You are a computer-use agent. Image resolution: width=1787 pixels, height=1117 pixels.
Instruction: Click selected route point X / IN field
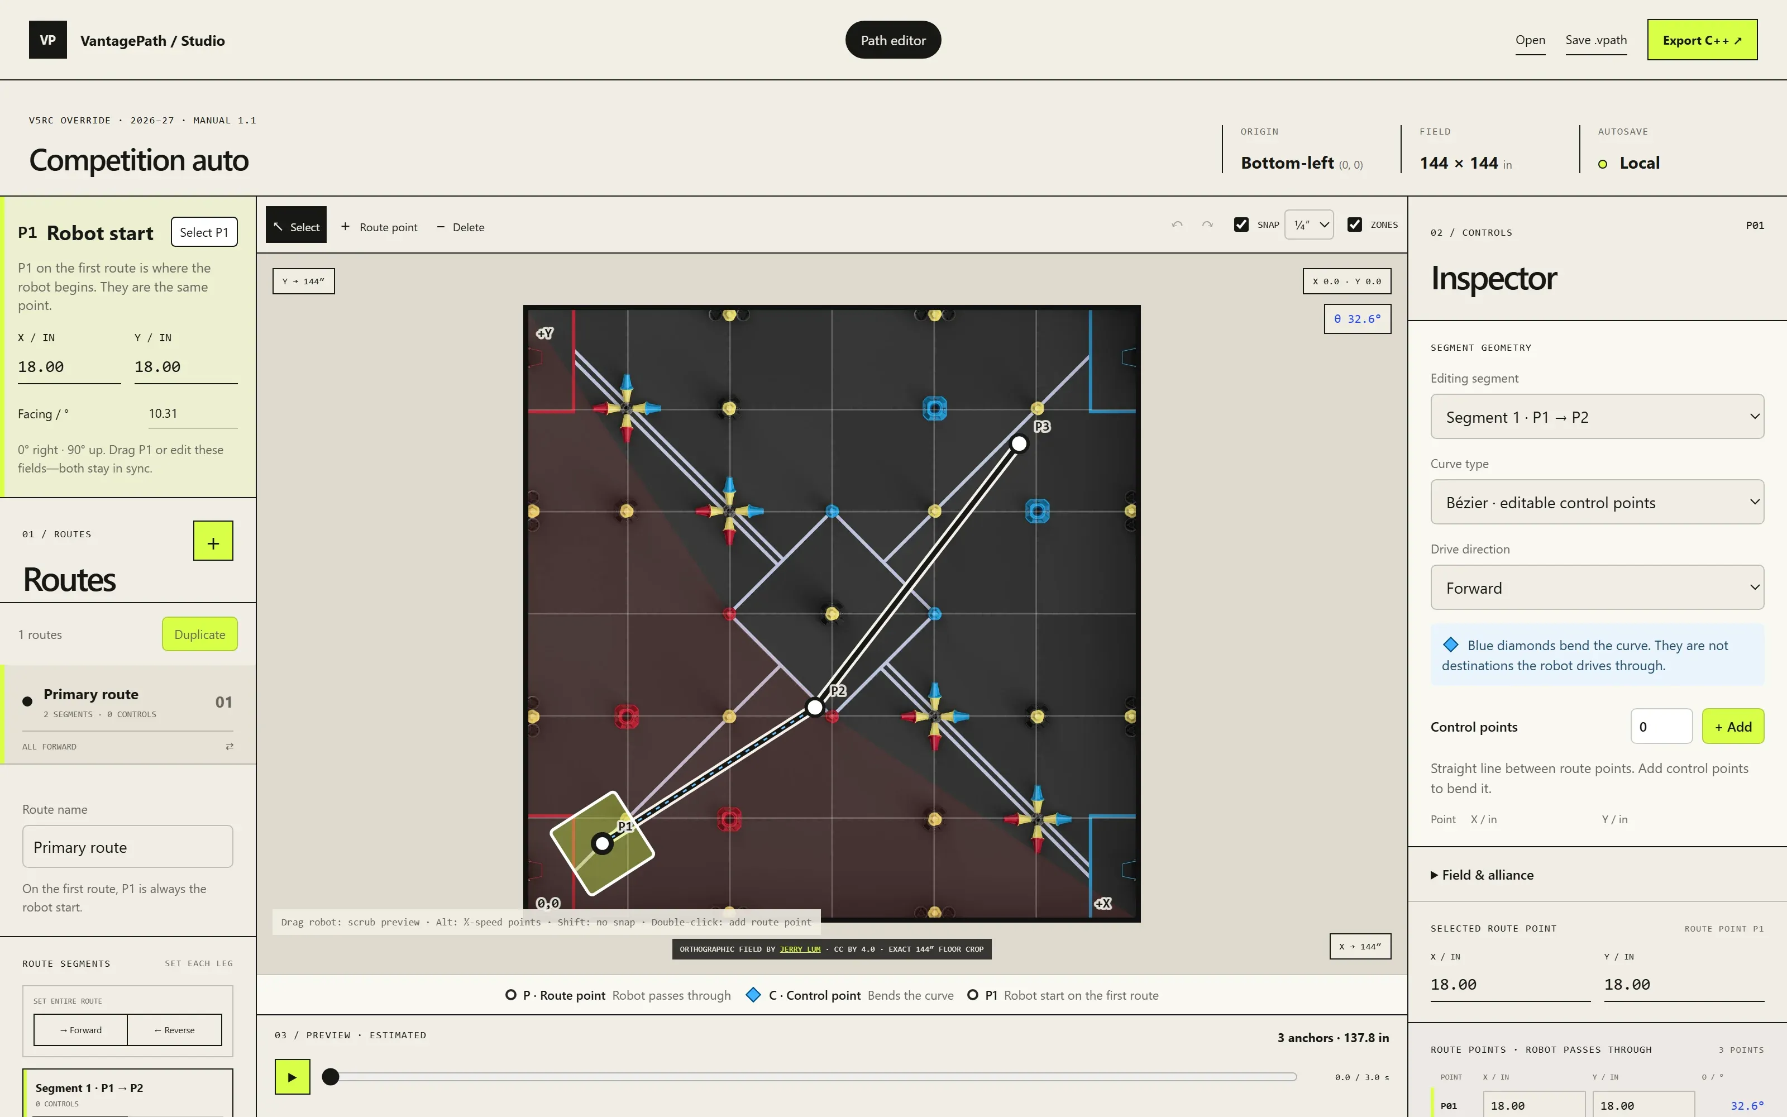click(1511, 985)
